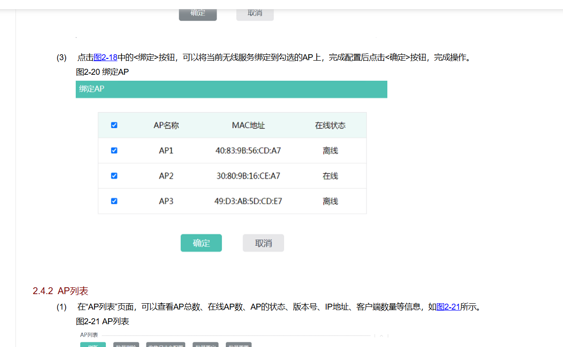Uncheck the AP1 row checkbox

(114, 150)
